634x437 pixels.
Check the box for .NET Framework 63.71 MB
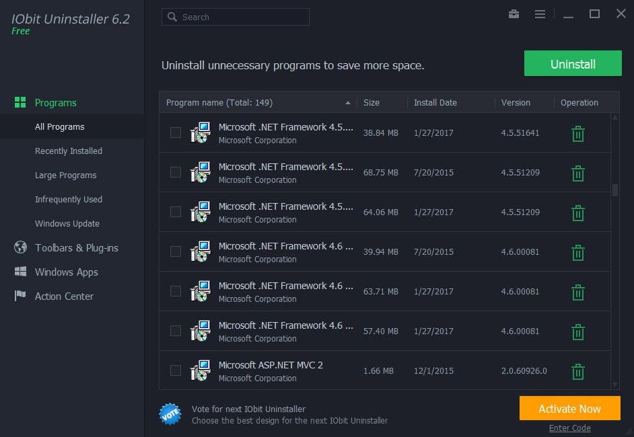pos(176,291)
